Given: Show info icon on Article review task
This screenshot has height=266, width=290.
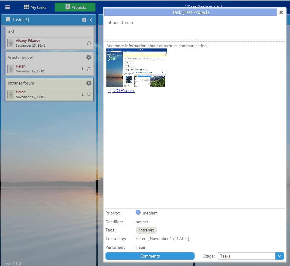Looking at the screenshot, I should pyautogui.click(x=82, y=69).
